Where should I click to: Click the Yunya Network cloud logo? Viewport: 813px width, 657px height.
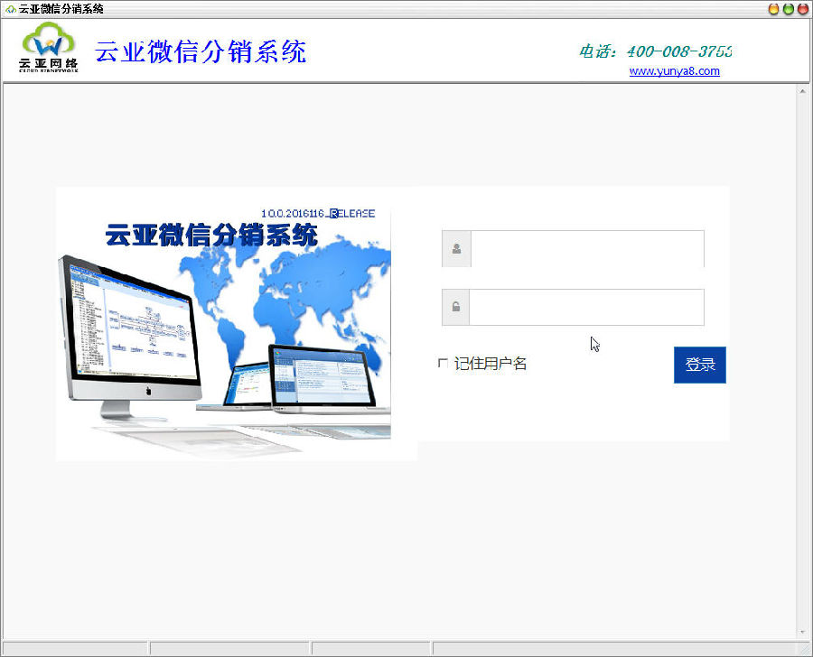coord(49,48)
